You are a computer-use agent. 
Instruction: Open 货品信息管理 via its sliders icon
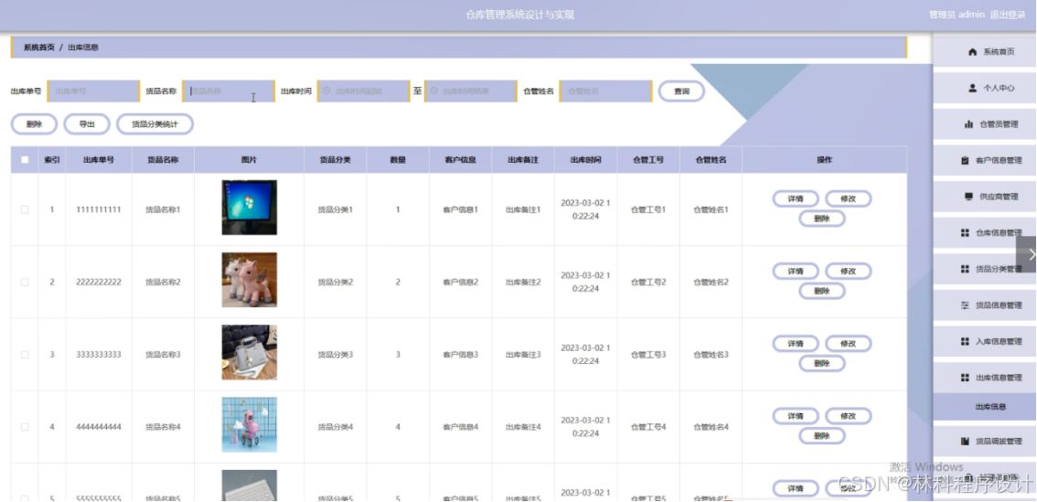(965, 304)
